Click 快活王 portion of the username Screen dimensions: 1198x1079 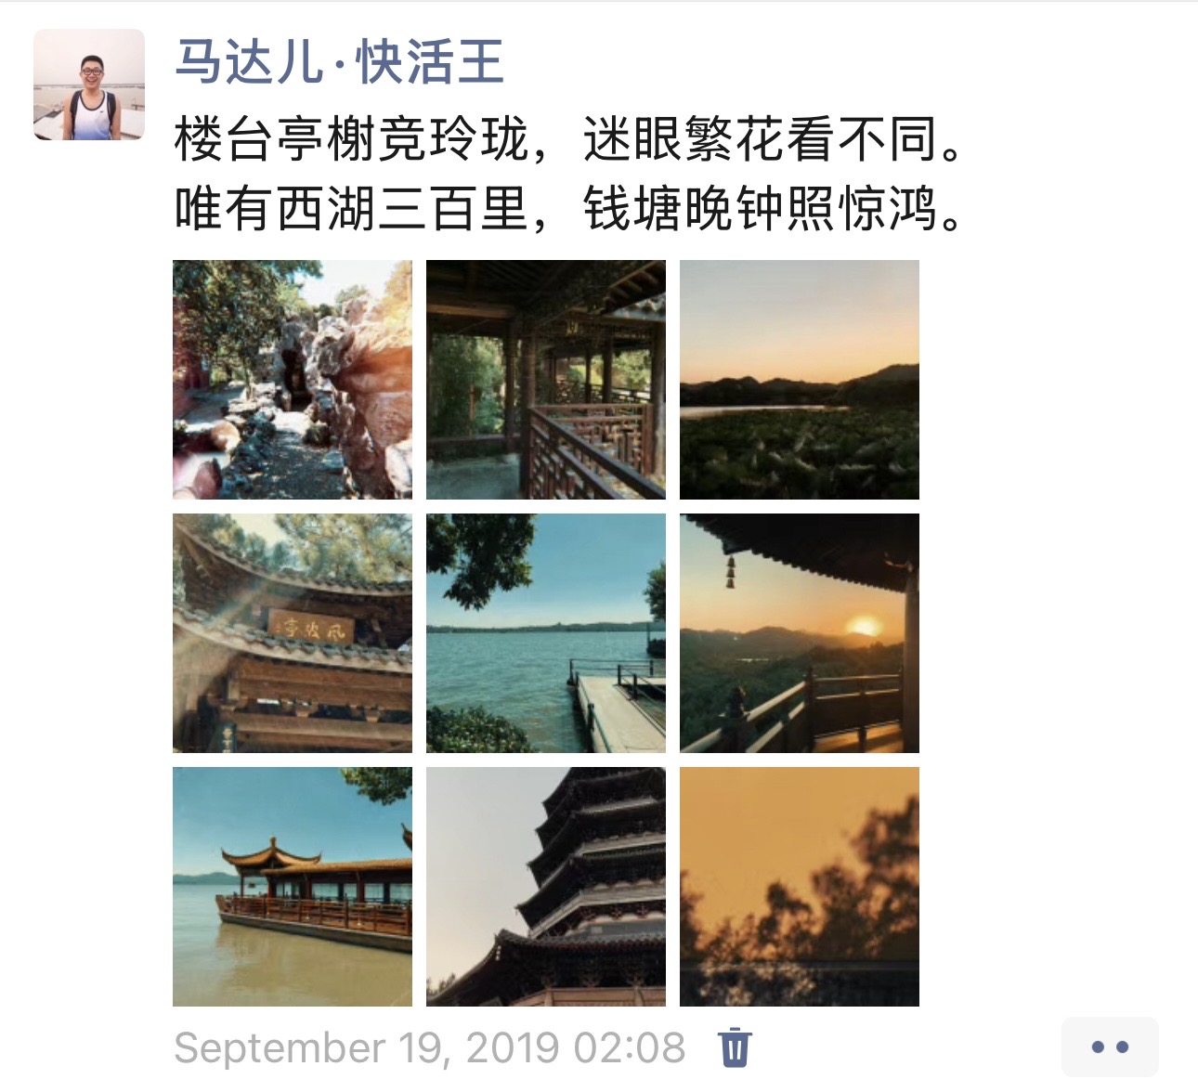(430, 62)
